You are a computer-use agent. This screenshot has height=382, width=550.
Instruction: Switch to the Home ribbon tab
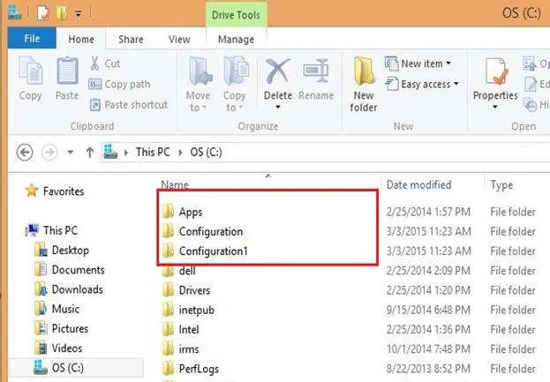point(81,39)
